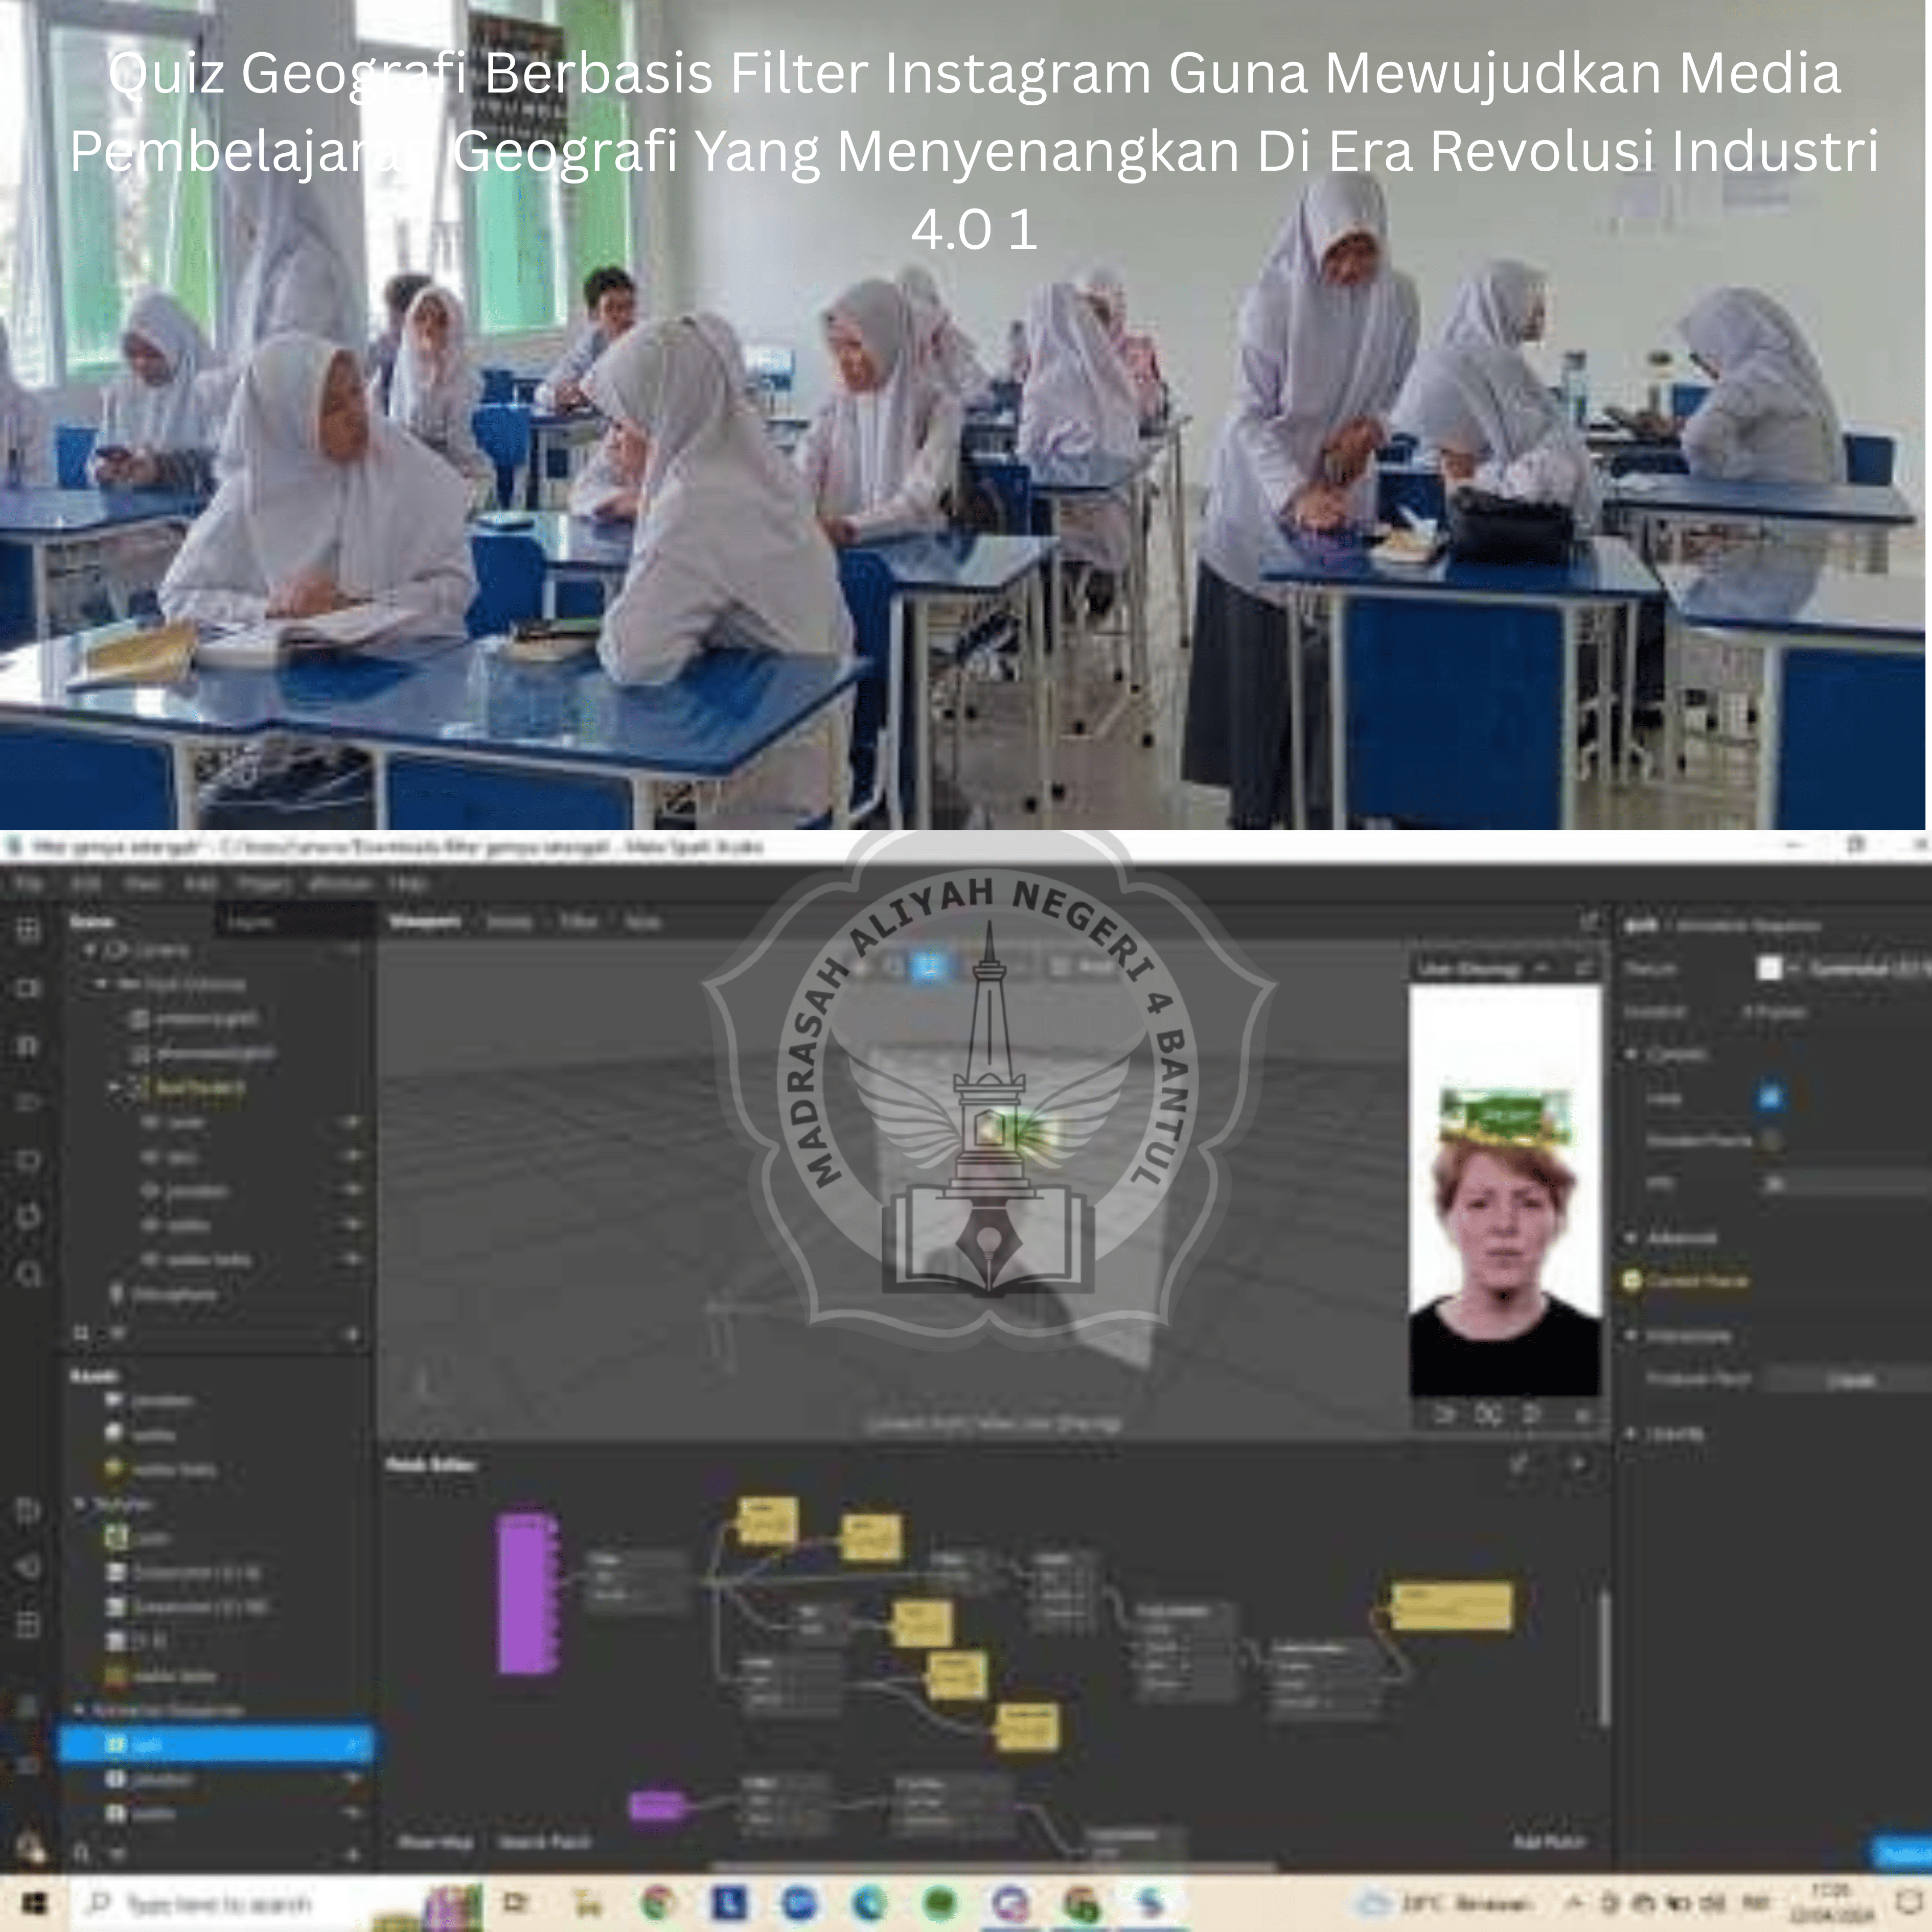Select the small purple patch at bottom

click(657, 1806)
